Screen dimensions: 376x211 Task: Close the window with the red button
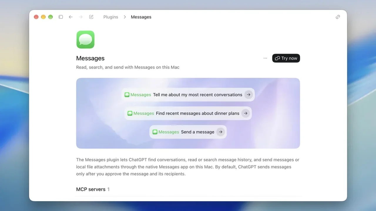click(x=36, y=17)
